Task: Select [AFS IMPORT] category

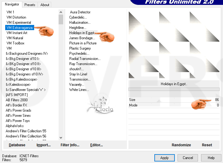Action: (17, 95)
